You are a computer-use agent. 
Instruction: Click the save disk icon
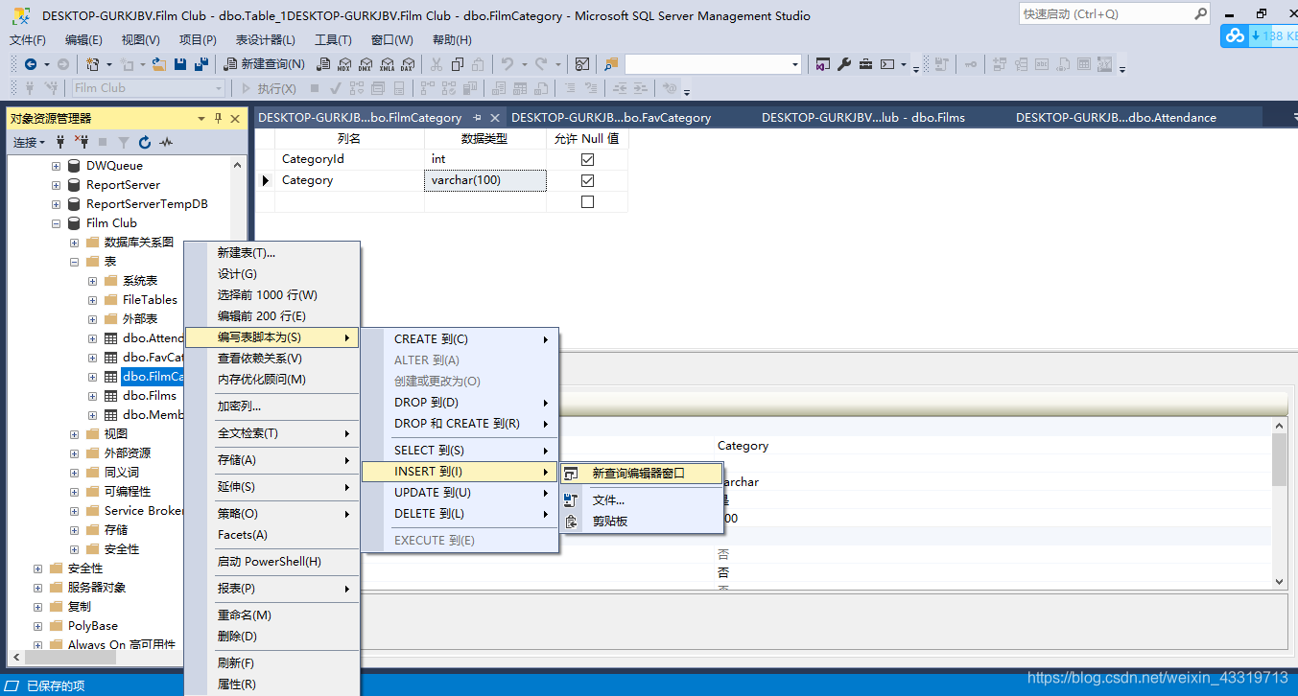180,64
